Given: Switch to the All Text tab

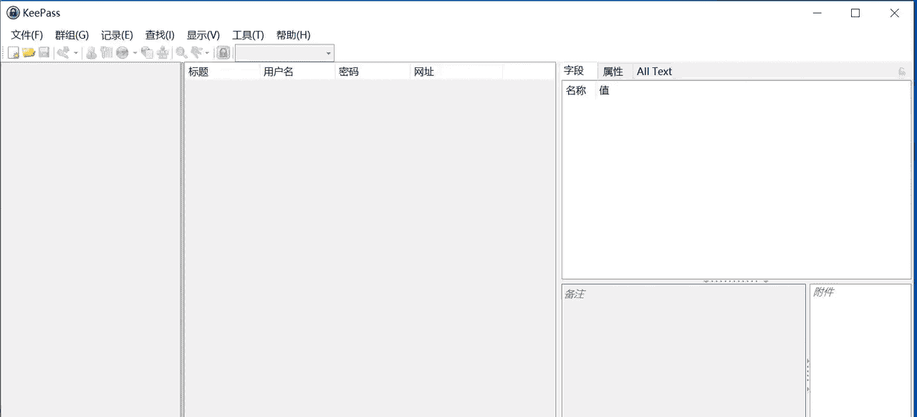Looking at the screenshot, I should (x=654, y=71).
